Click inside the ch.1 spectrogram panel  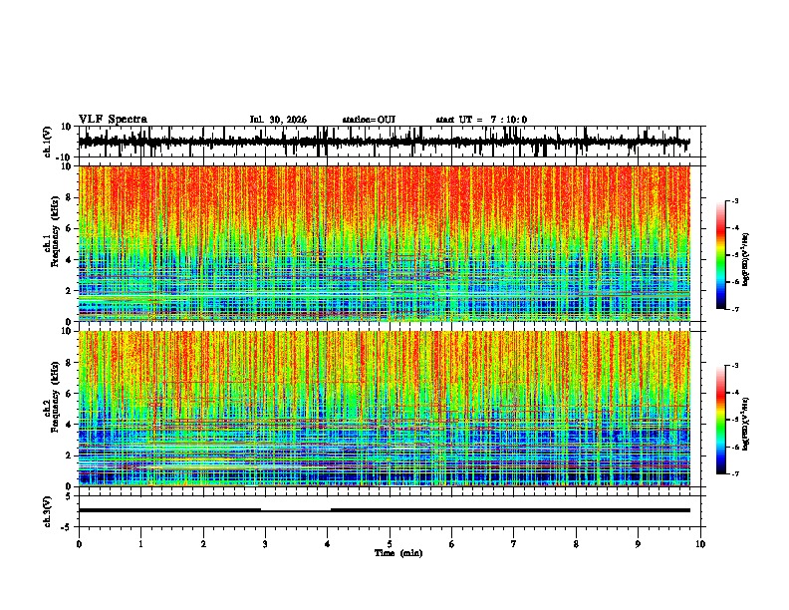point(385,243)
